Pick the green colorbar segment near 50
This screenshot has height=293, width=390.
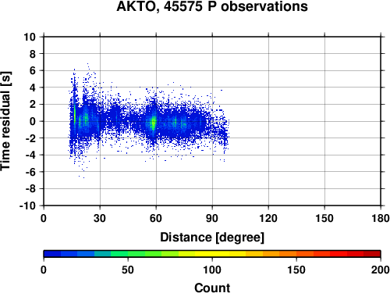(128, 254)
